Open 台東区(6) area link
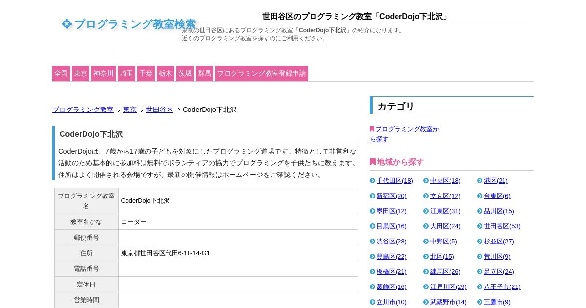 coord(497,196)
